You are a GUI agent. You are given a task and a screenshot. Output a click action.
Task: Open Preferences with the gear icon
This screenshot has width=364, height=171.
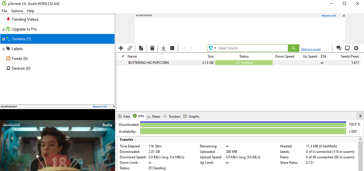pyautogui.click(x=356, y=48)
